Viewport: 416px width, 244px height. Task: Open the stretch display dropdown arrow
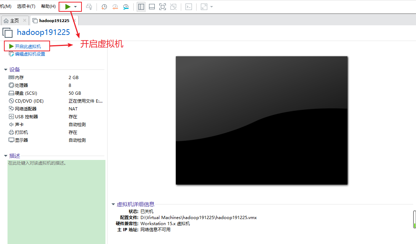click(212, 7)
